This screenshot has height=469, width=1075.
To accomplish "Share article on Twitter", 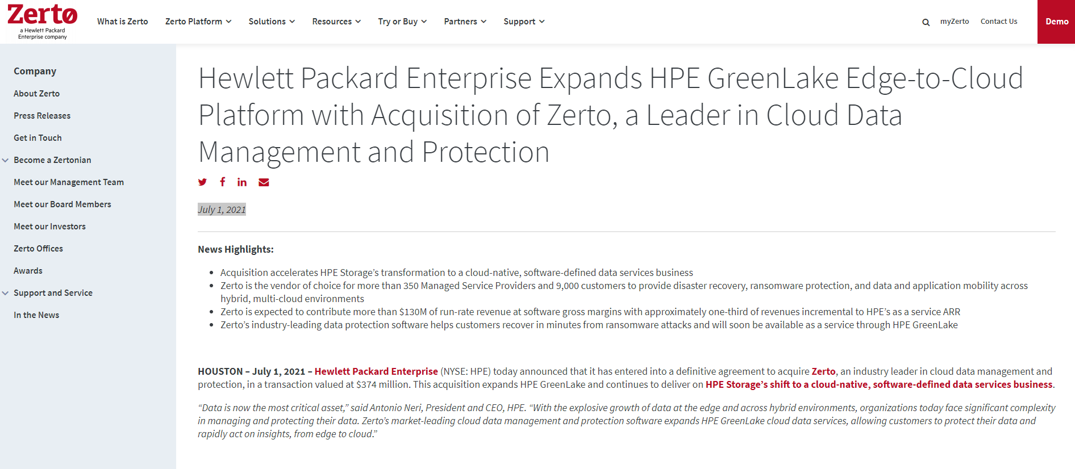I will pos(202,182).
